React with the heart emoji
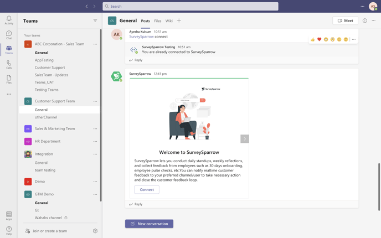This screenshot has height=238, width=381. tap(320, 39)
